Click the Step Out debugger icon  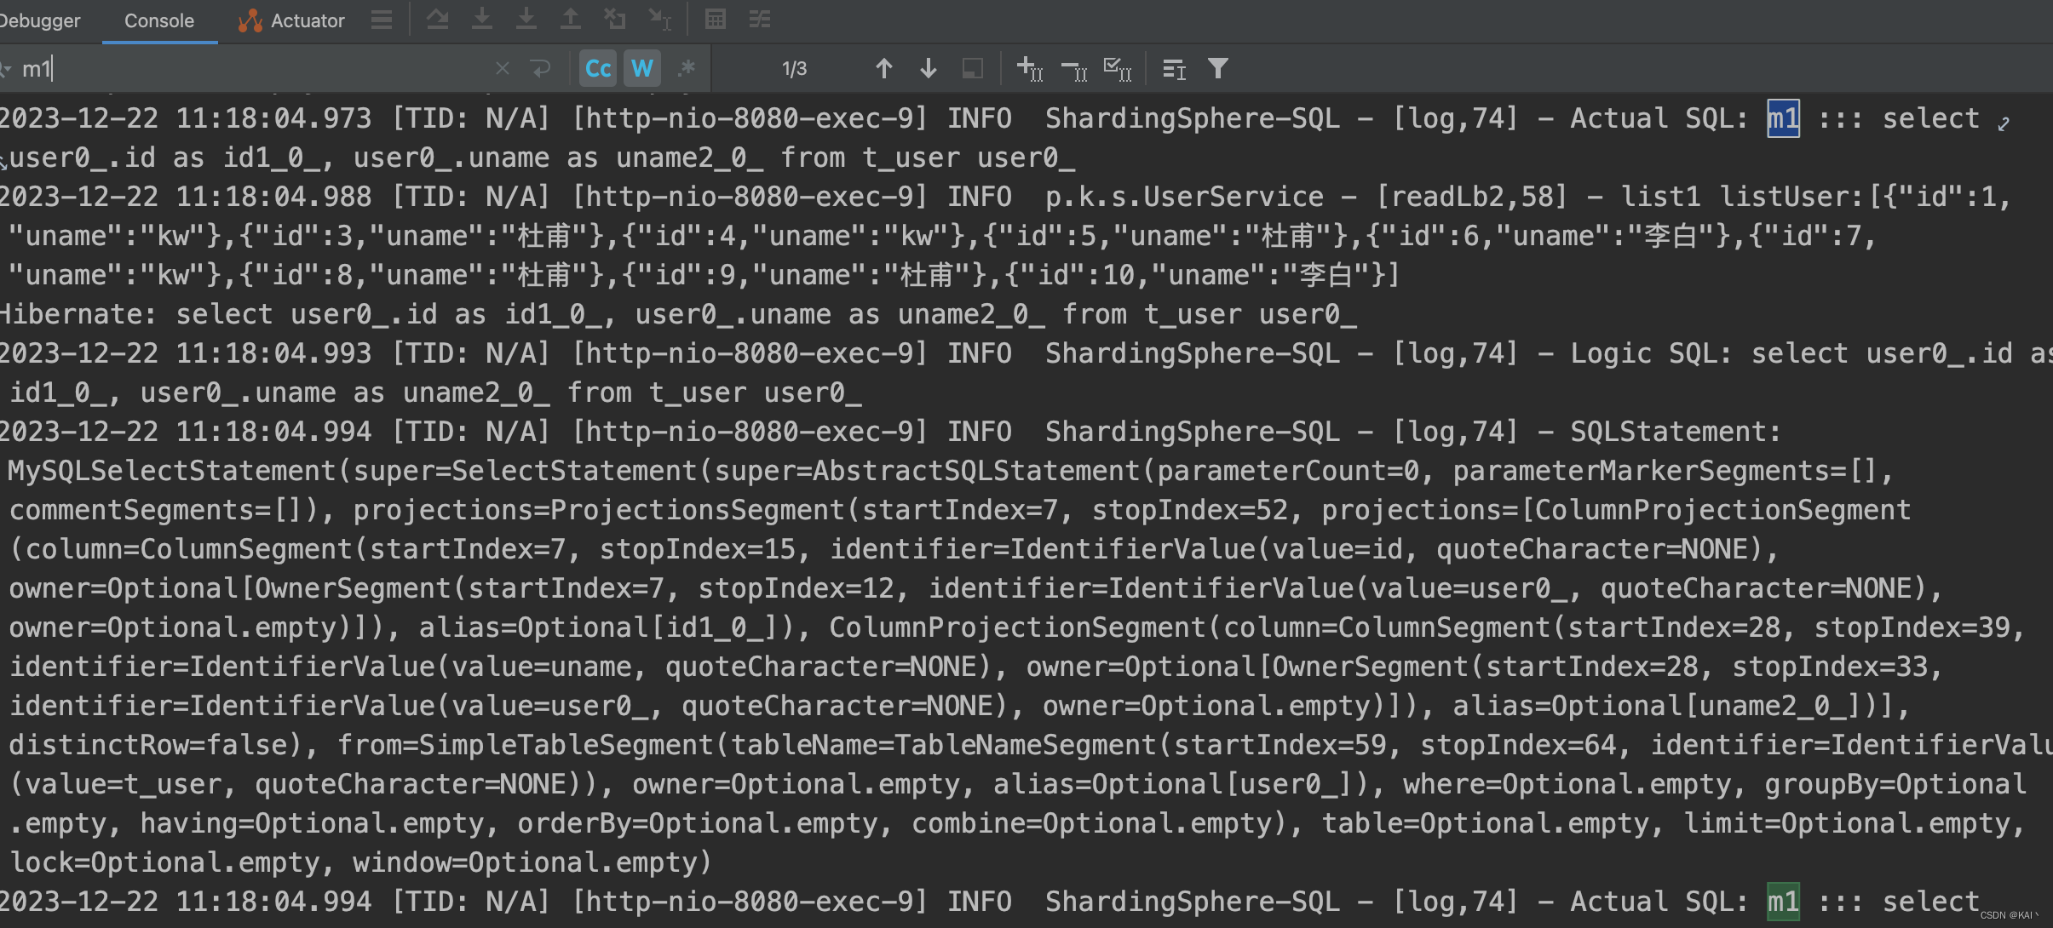[x=571, y=19]
